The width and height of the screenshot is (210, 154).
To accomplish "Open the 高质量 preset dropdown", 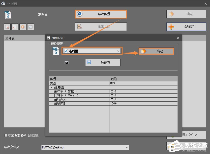I will (x=118, y=51).
